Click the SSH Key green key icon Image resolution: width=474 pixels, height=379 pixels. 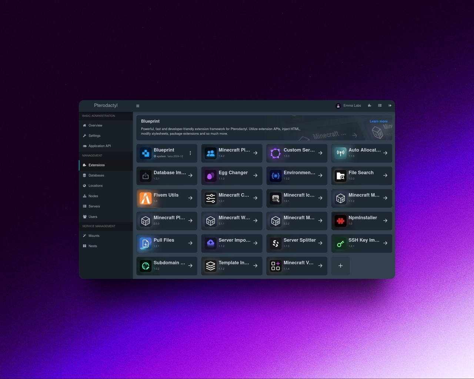point(340,243)
